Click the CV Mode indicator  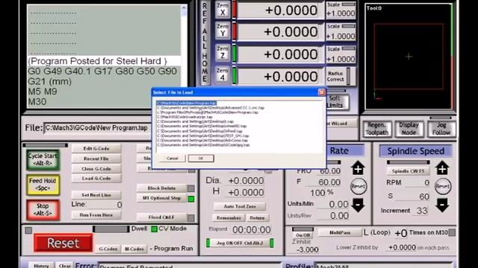click(155, 229)
